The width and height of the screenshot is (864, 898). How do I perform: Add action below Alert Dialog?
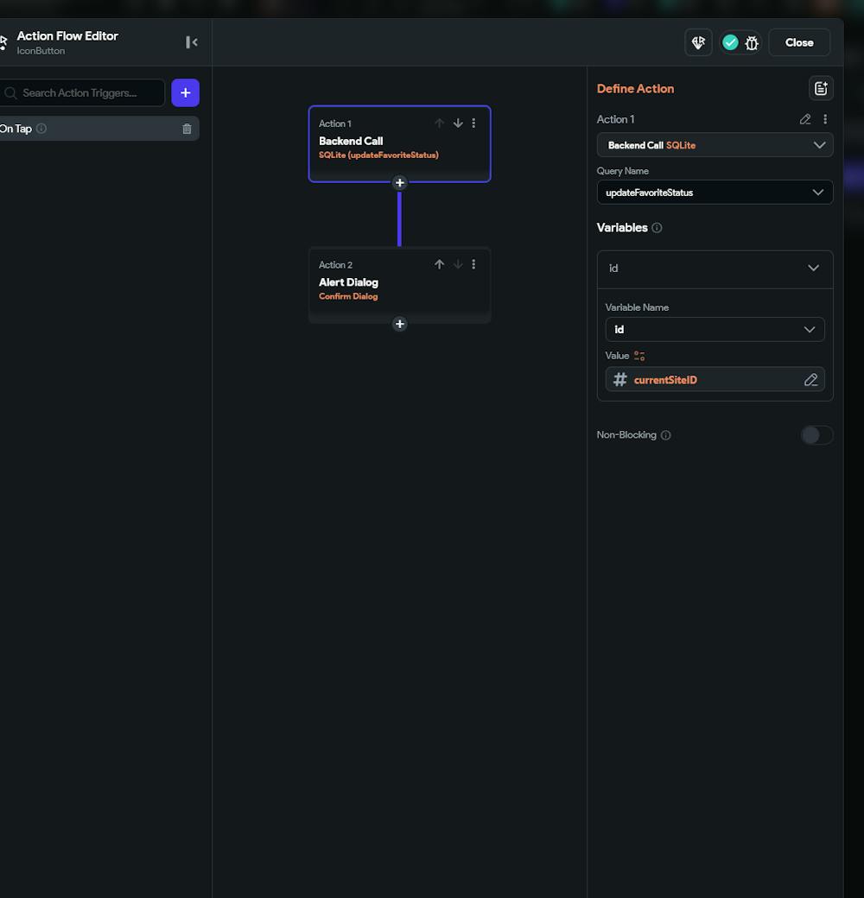pos(400,324)
